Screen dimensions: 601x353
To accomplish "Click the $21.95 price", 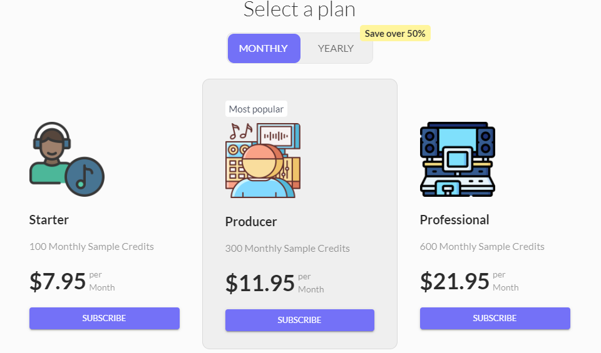I will (455, 281).
